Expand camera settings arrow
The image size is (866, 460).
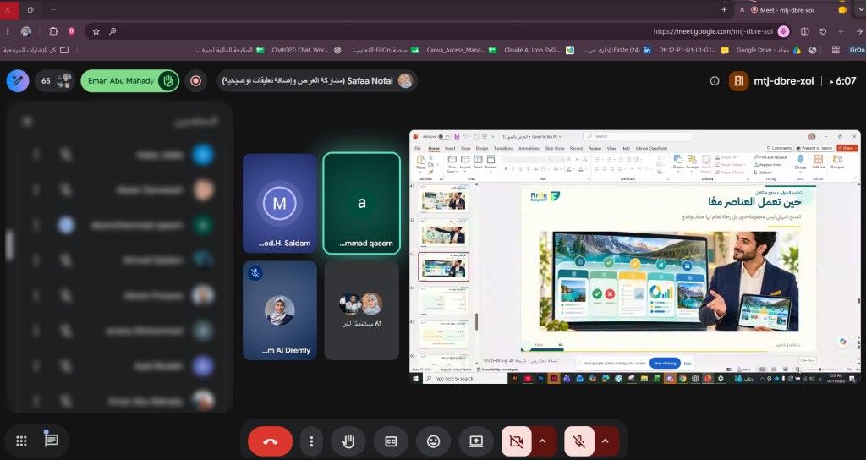coord(543,441)
